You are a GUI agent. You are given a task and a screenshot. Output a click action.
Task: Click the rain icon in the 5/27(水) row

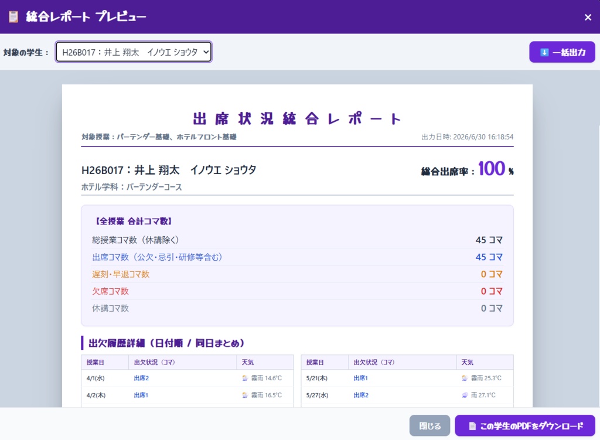click(465, 395)
